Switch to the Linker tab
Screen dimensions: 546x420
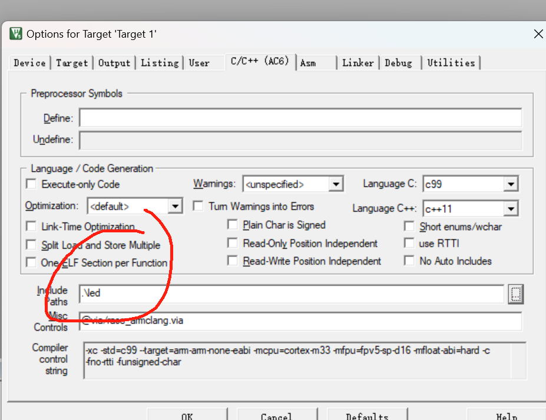click(x=358, y=63)
